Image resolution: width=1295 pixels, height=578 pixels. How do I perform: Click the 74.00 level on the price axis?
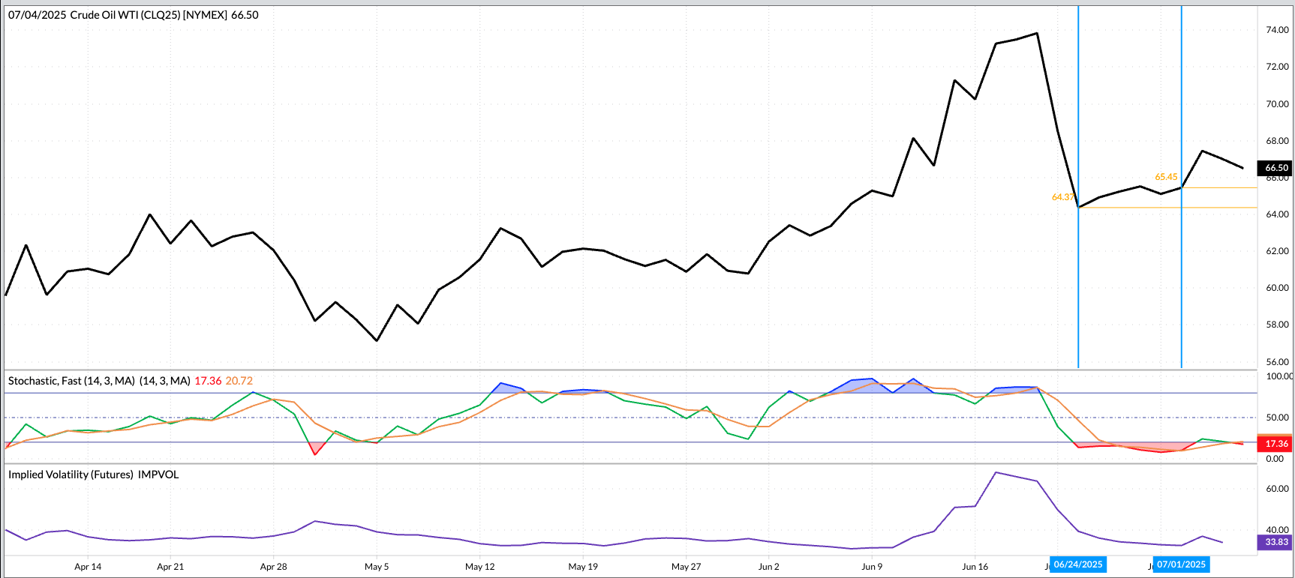pyautogui.click(x=1277, y=30)
